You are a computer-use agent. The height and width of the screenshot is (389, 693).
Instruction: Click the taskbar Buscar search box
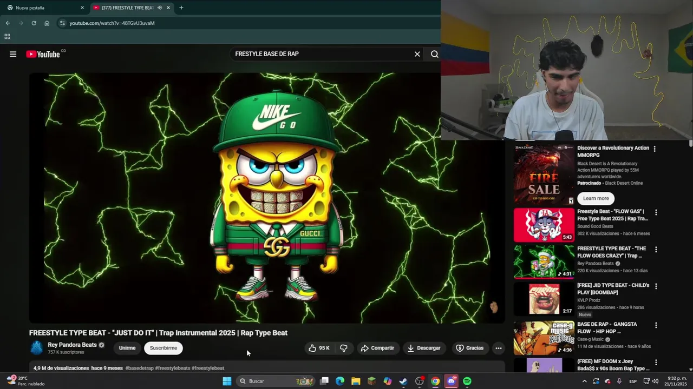pyautogui.click(x=277, y=381)
